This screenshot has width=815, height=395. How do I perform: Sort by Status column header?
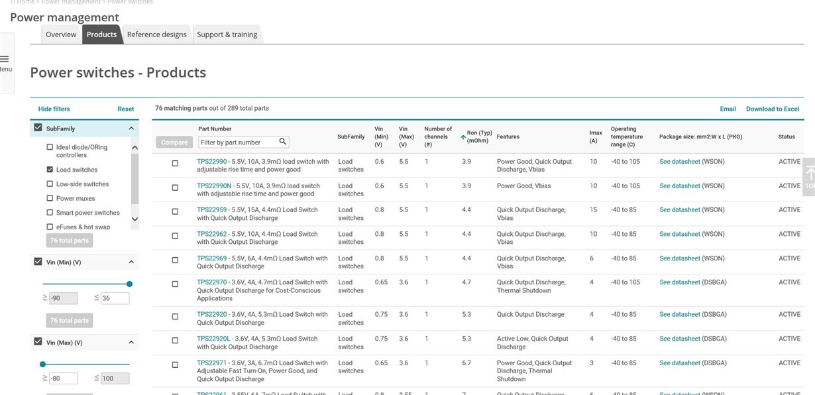(x=787, y=137)
